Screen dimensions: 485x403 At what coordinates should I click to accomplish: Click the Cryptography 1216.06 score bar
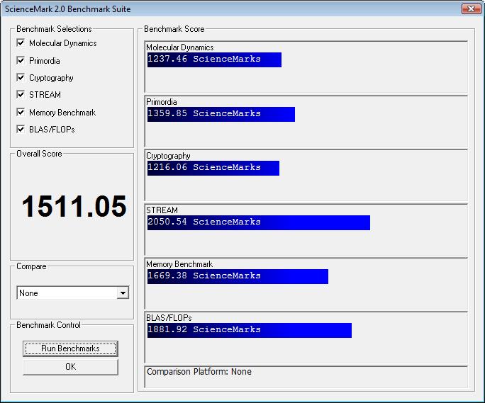[x=213, y=168]
